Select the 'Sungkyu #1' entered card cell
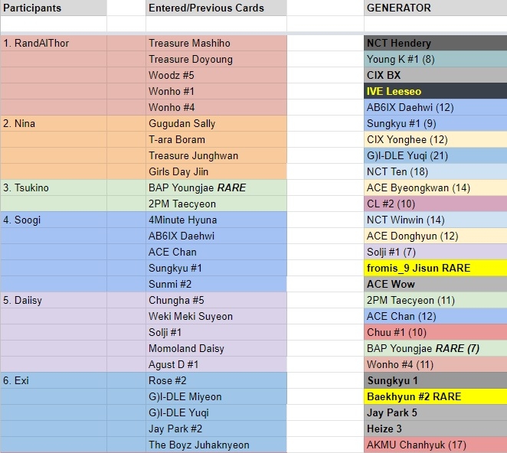The width and height of the screenshot is (507, 453). pyautogui.click(x=216, y=268)
